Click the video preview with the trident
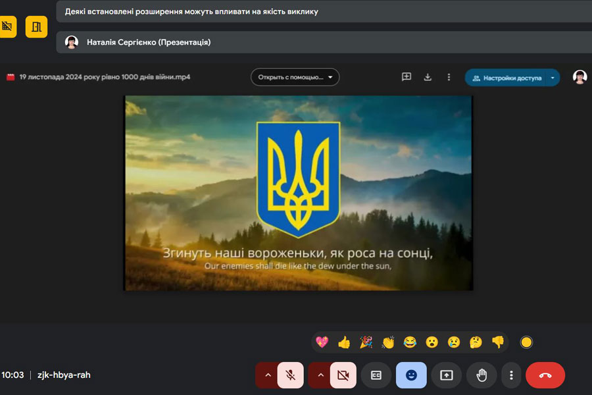 [298, 193]
